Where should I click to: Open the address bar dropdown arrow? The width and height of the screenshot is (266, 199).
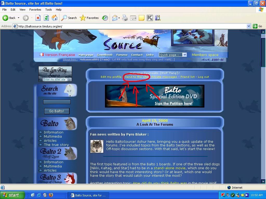coord(249,26)
